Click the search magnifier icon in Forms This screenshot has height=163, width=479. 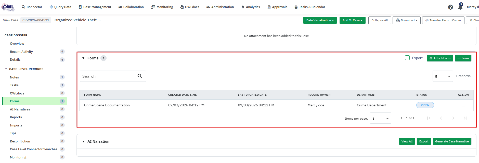[x=140, y=76]
